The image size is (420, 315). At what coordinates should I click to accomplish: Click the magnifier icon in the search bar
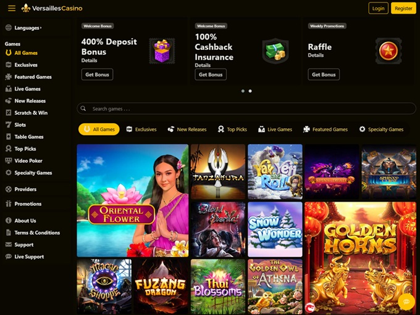pyautogui.click(x=83, y=108)
